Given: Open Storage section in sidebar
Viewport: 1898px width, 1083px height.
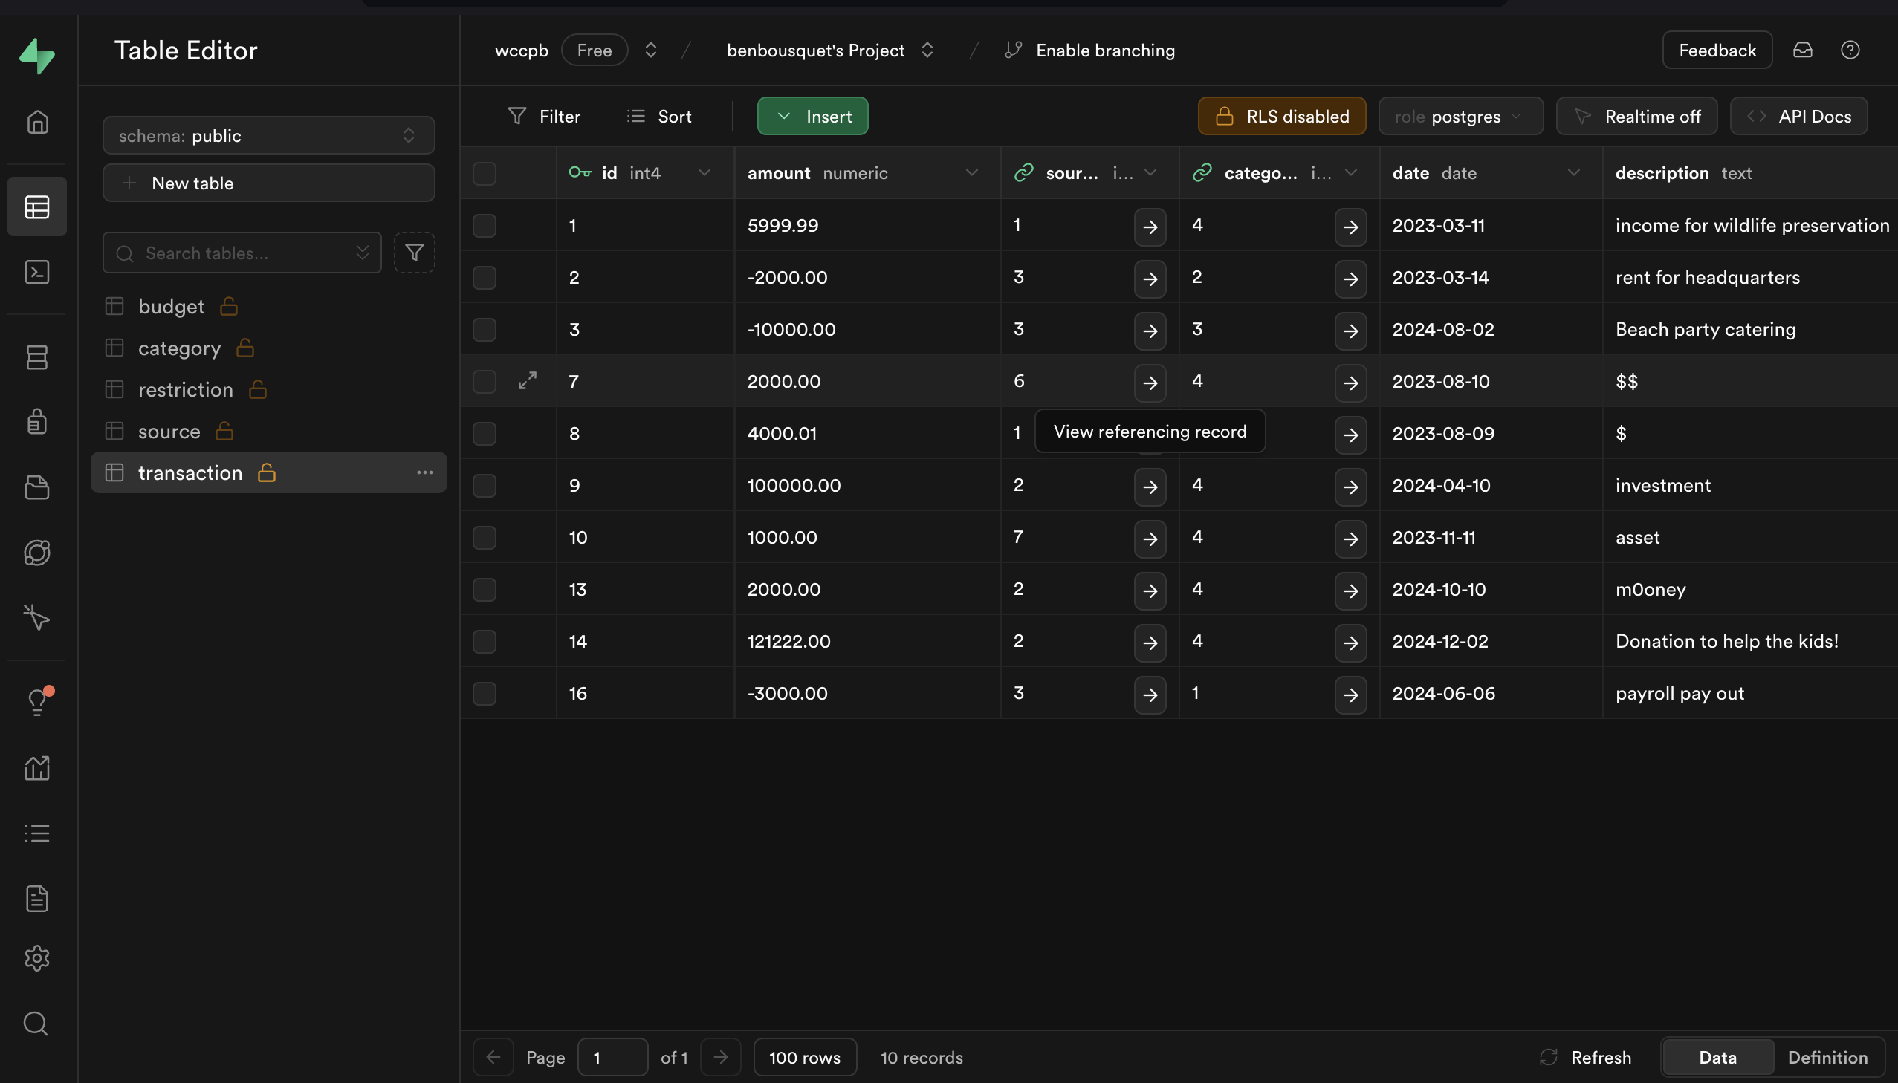Looking at the screenshot, I should (36, 487).
